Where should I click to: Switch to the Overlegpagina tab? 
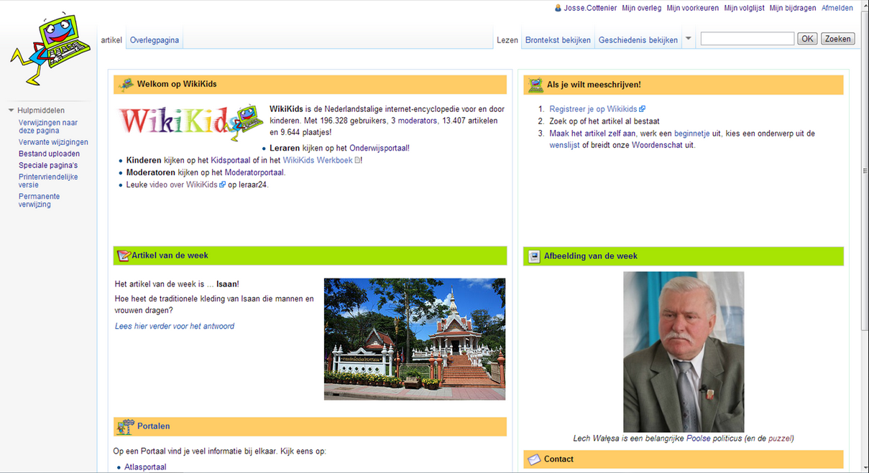pos(155,40)
